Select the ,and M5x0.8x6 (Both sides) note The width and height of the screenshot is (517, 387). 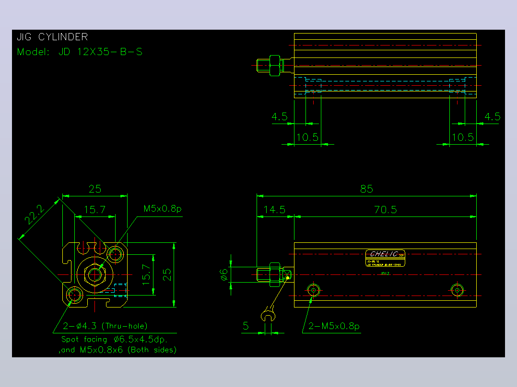pyautogui.click(x=117, y=350)
